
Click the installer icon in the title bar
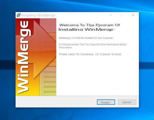18,15
